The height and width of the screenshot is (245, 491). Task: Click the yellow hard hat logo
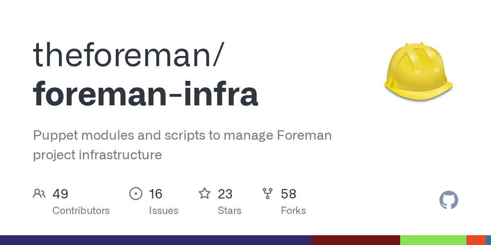[x=418, y=72]
